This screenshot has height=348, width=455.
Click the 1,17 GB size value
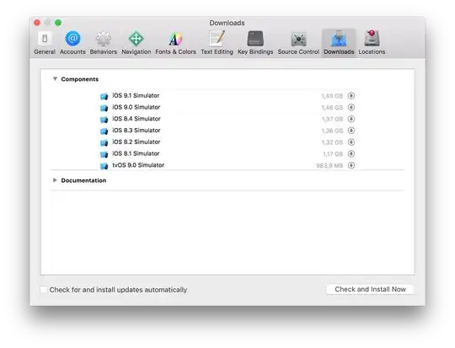pyautogui.click(x=333, y=154)
